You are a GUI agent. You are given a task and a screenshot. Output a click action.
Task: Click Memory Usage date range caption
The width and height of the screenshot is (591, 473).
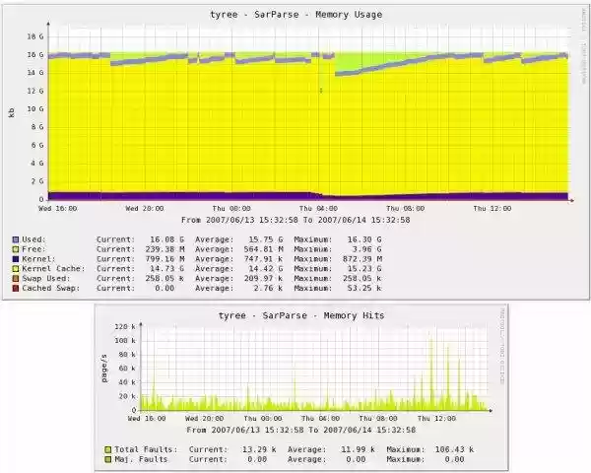pyautogui.click(x=295, y=220)
